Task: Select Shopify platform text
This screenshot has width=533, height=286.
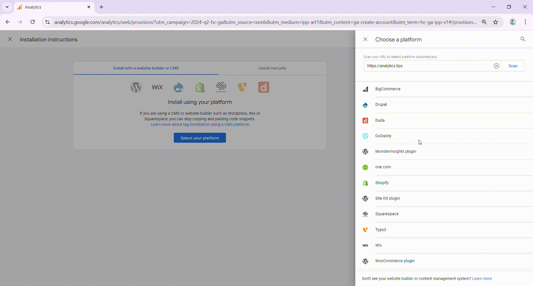Action: (382, 183)
